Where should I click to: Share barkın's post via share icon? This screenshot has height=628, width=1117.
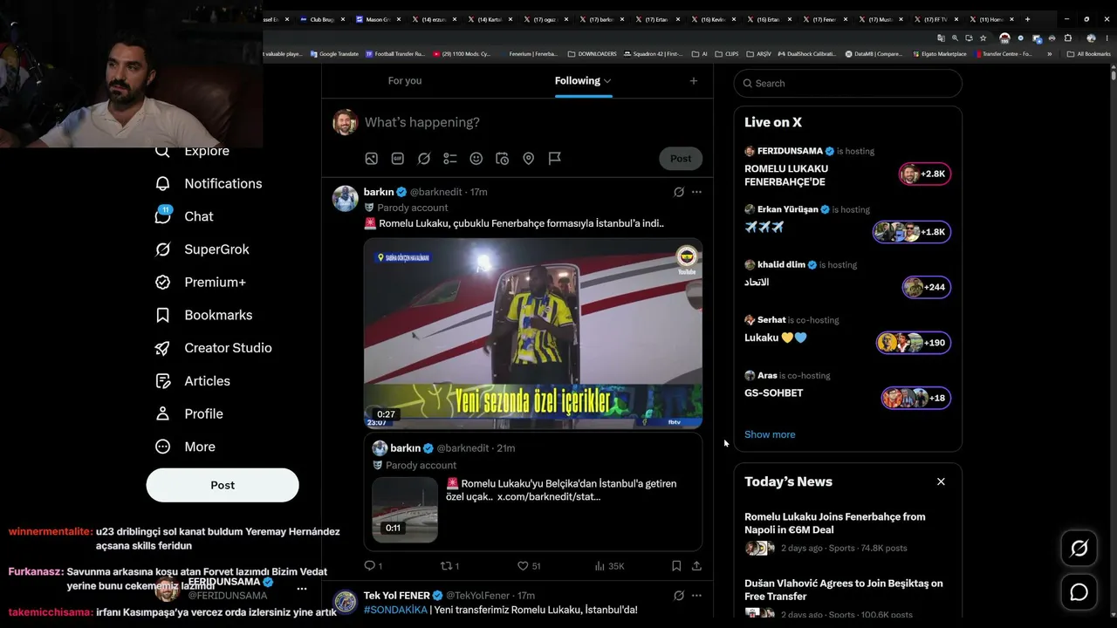pyautogui.click(x=696, y=566)
